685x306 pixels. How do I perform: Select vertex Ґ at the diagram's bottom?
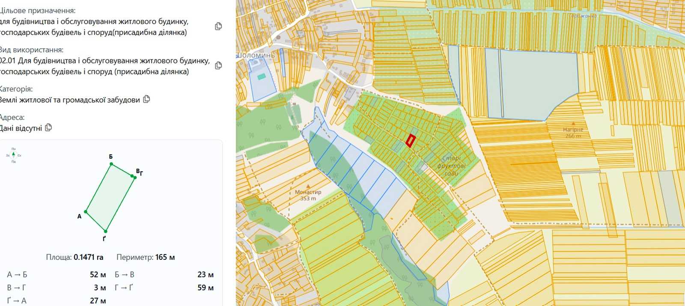coord(105,232)
